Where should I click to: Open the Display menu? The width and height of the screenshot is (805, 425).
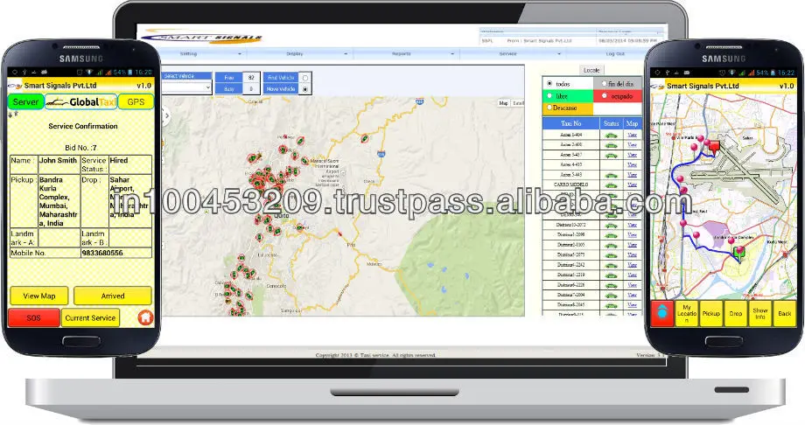point(296,54)
